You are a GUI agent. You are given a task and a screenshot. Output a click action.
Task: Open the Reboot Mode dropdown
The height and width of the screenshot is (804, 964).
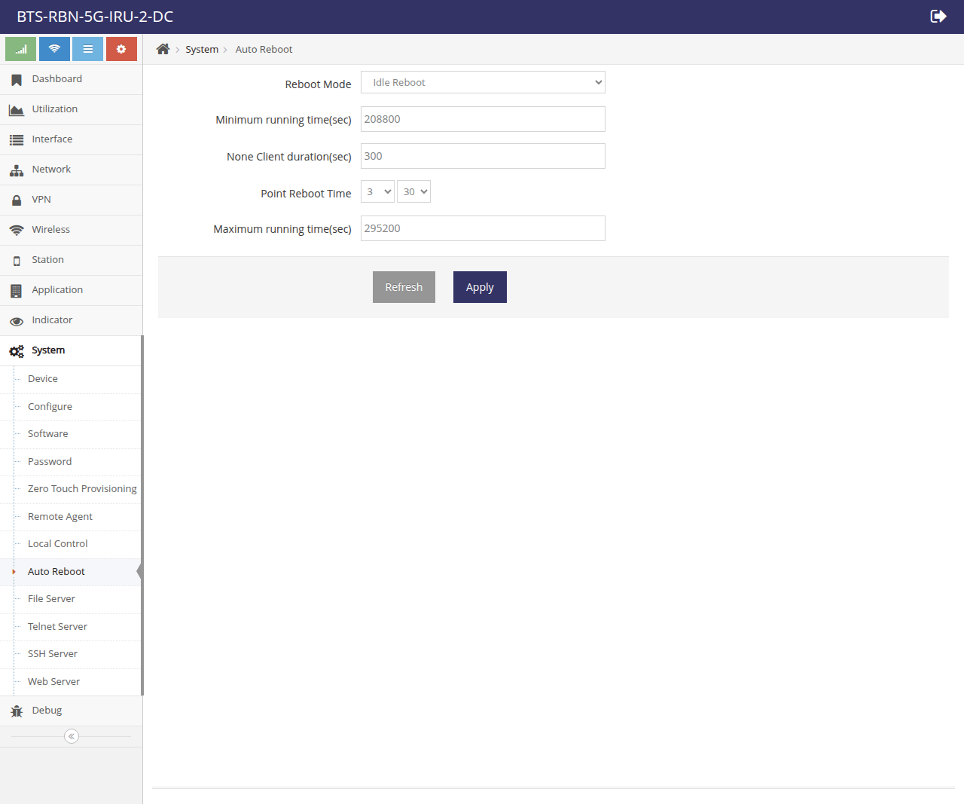pyautogui.click(x=483, y=82)
